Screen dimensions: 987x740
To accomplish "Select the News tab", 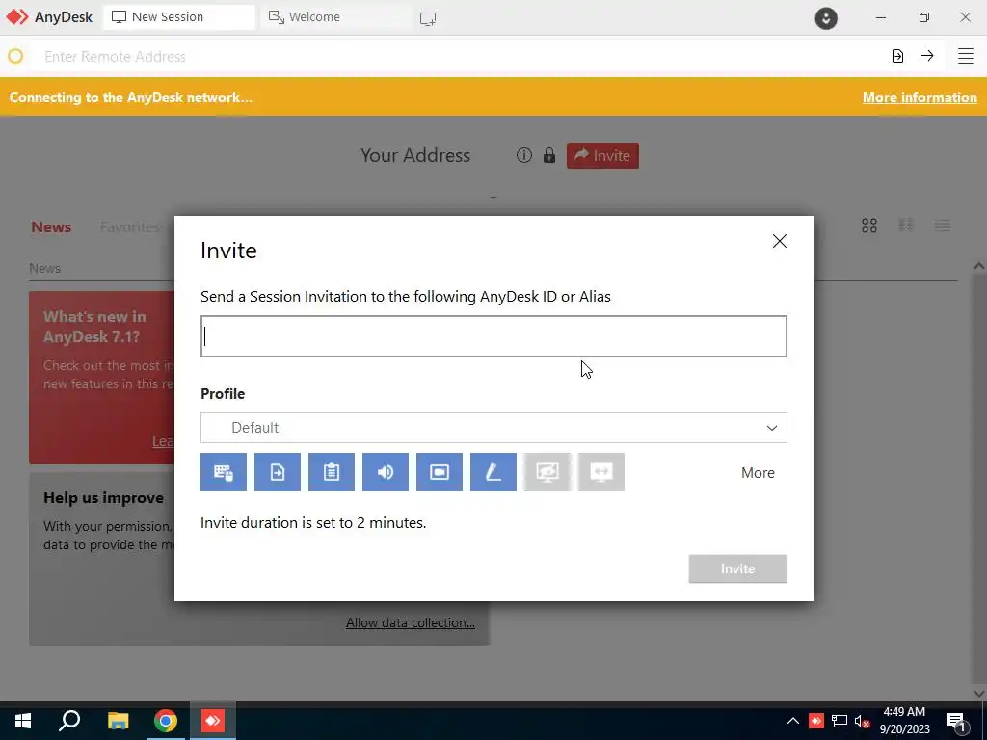I will (x=51, y=227).
